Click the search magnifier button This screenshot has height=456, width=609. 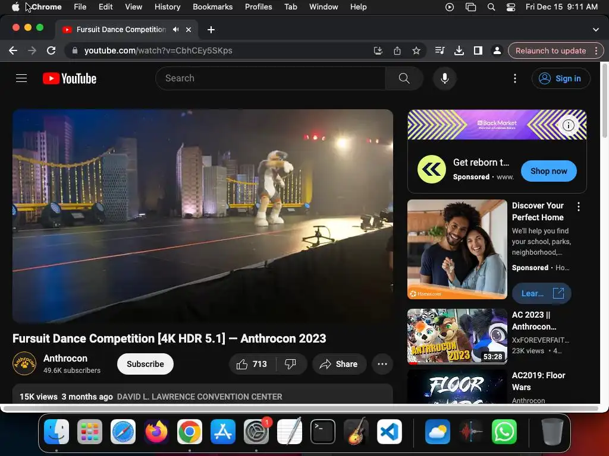click(x=404, y=78)
